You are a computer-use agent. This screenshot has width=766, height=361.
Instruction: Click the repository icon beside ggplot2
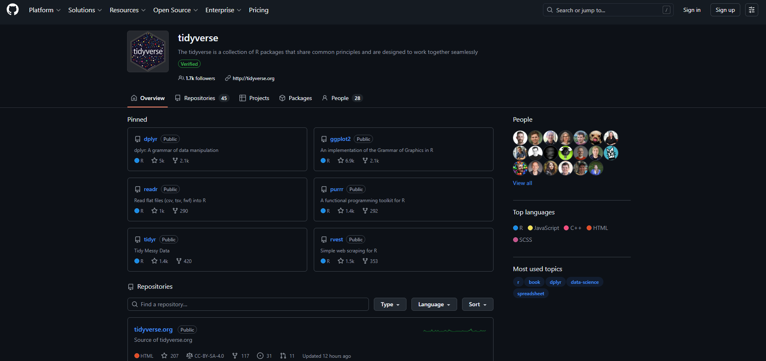click(x=324, y=139)
